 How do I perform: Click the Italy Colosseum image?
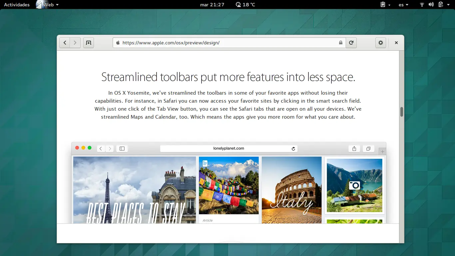pos(291,190)
